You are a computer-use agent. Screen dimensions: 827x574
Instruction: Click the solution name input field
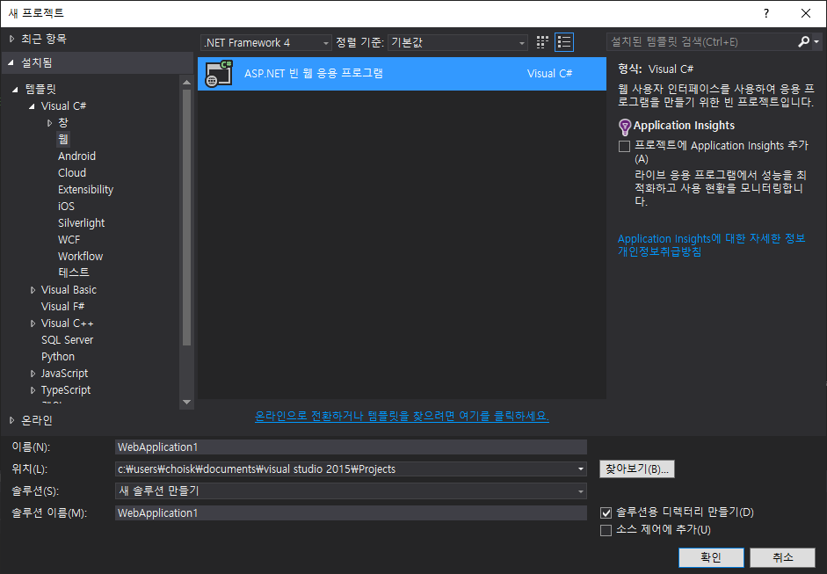(351, 512)
